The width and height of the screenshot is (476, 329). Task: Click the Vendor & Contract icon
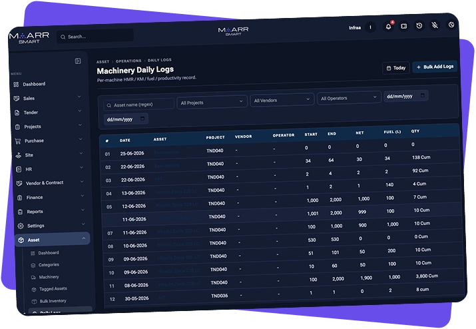pyautogui.click(x=19, y=184)
